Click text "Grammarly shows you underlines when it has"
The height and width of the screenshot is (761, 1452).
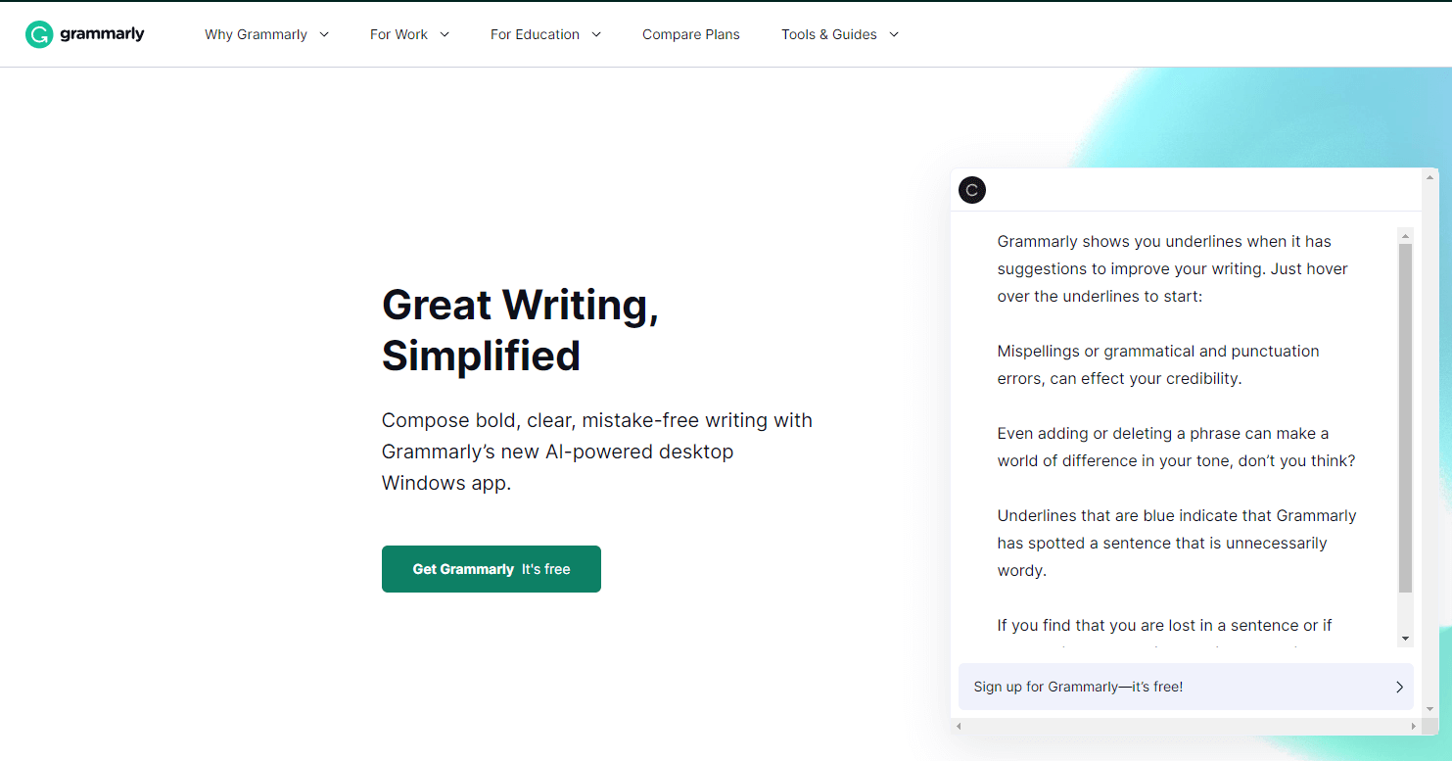[x=1164, y=242]
